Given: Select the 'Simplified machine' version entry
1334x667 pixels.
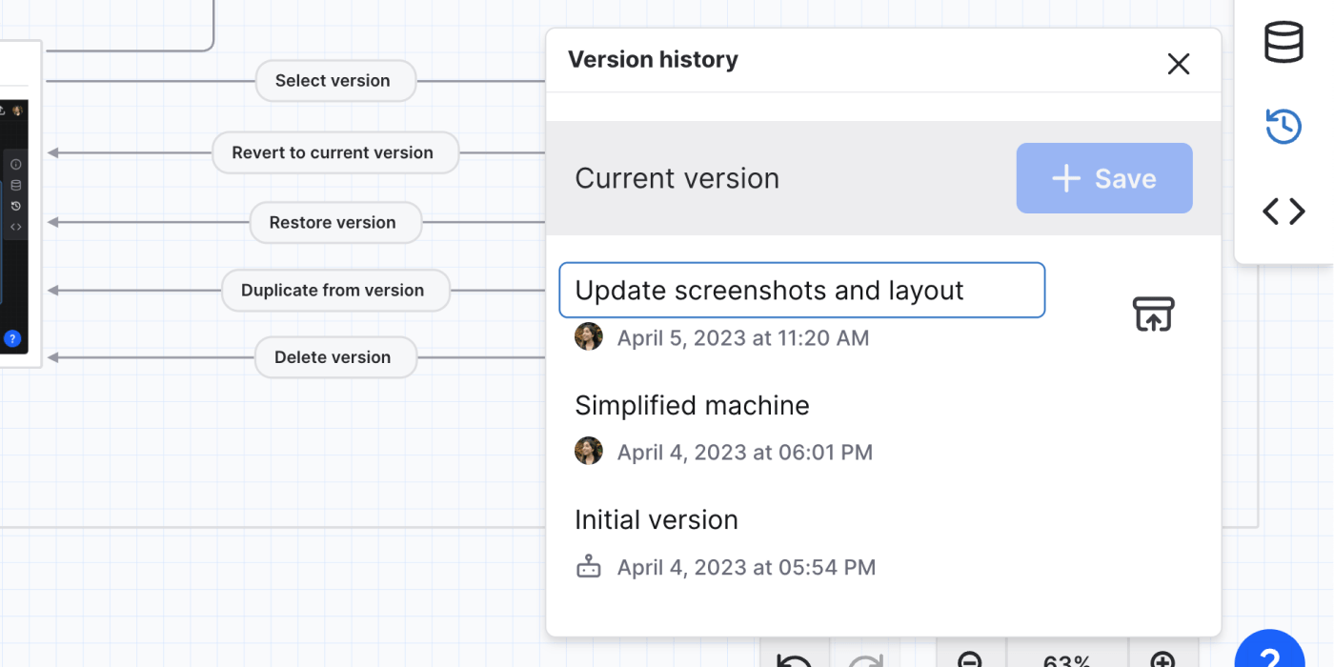Looking at the screenshot, I should [x=692, y=406].
